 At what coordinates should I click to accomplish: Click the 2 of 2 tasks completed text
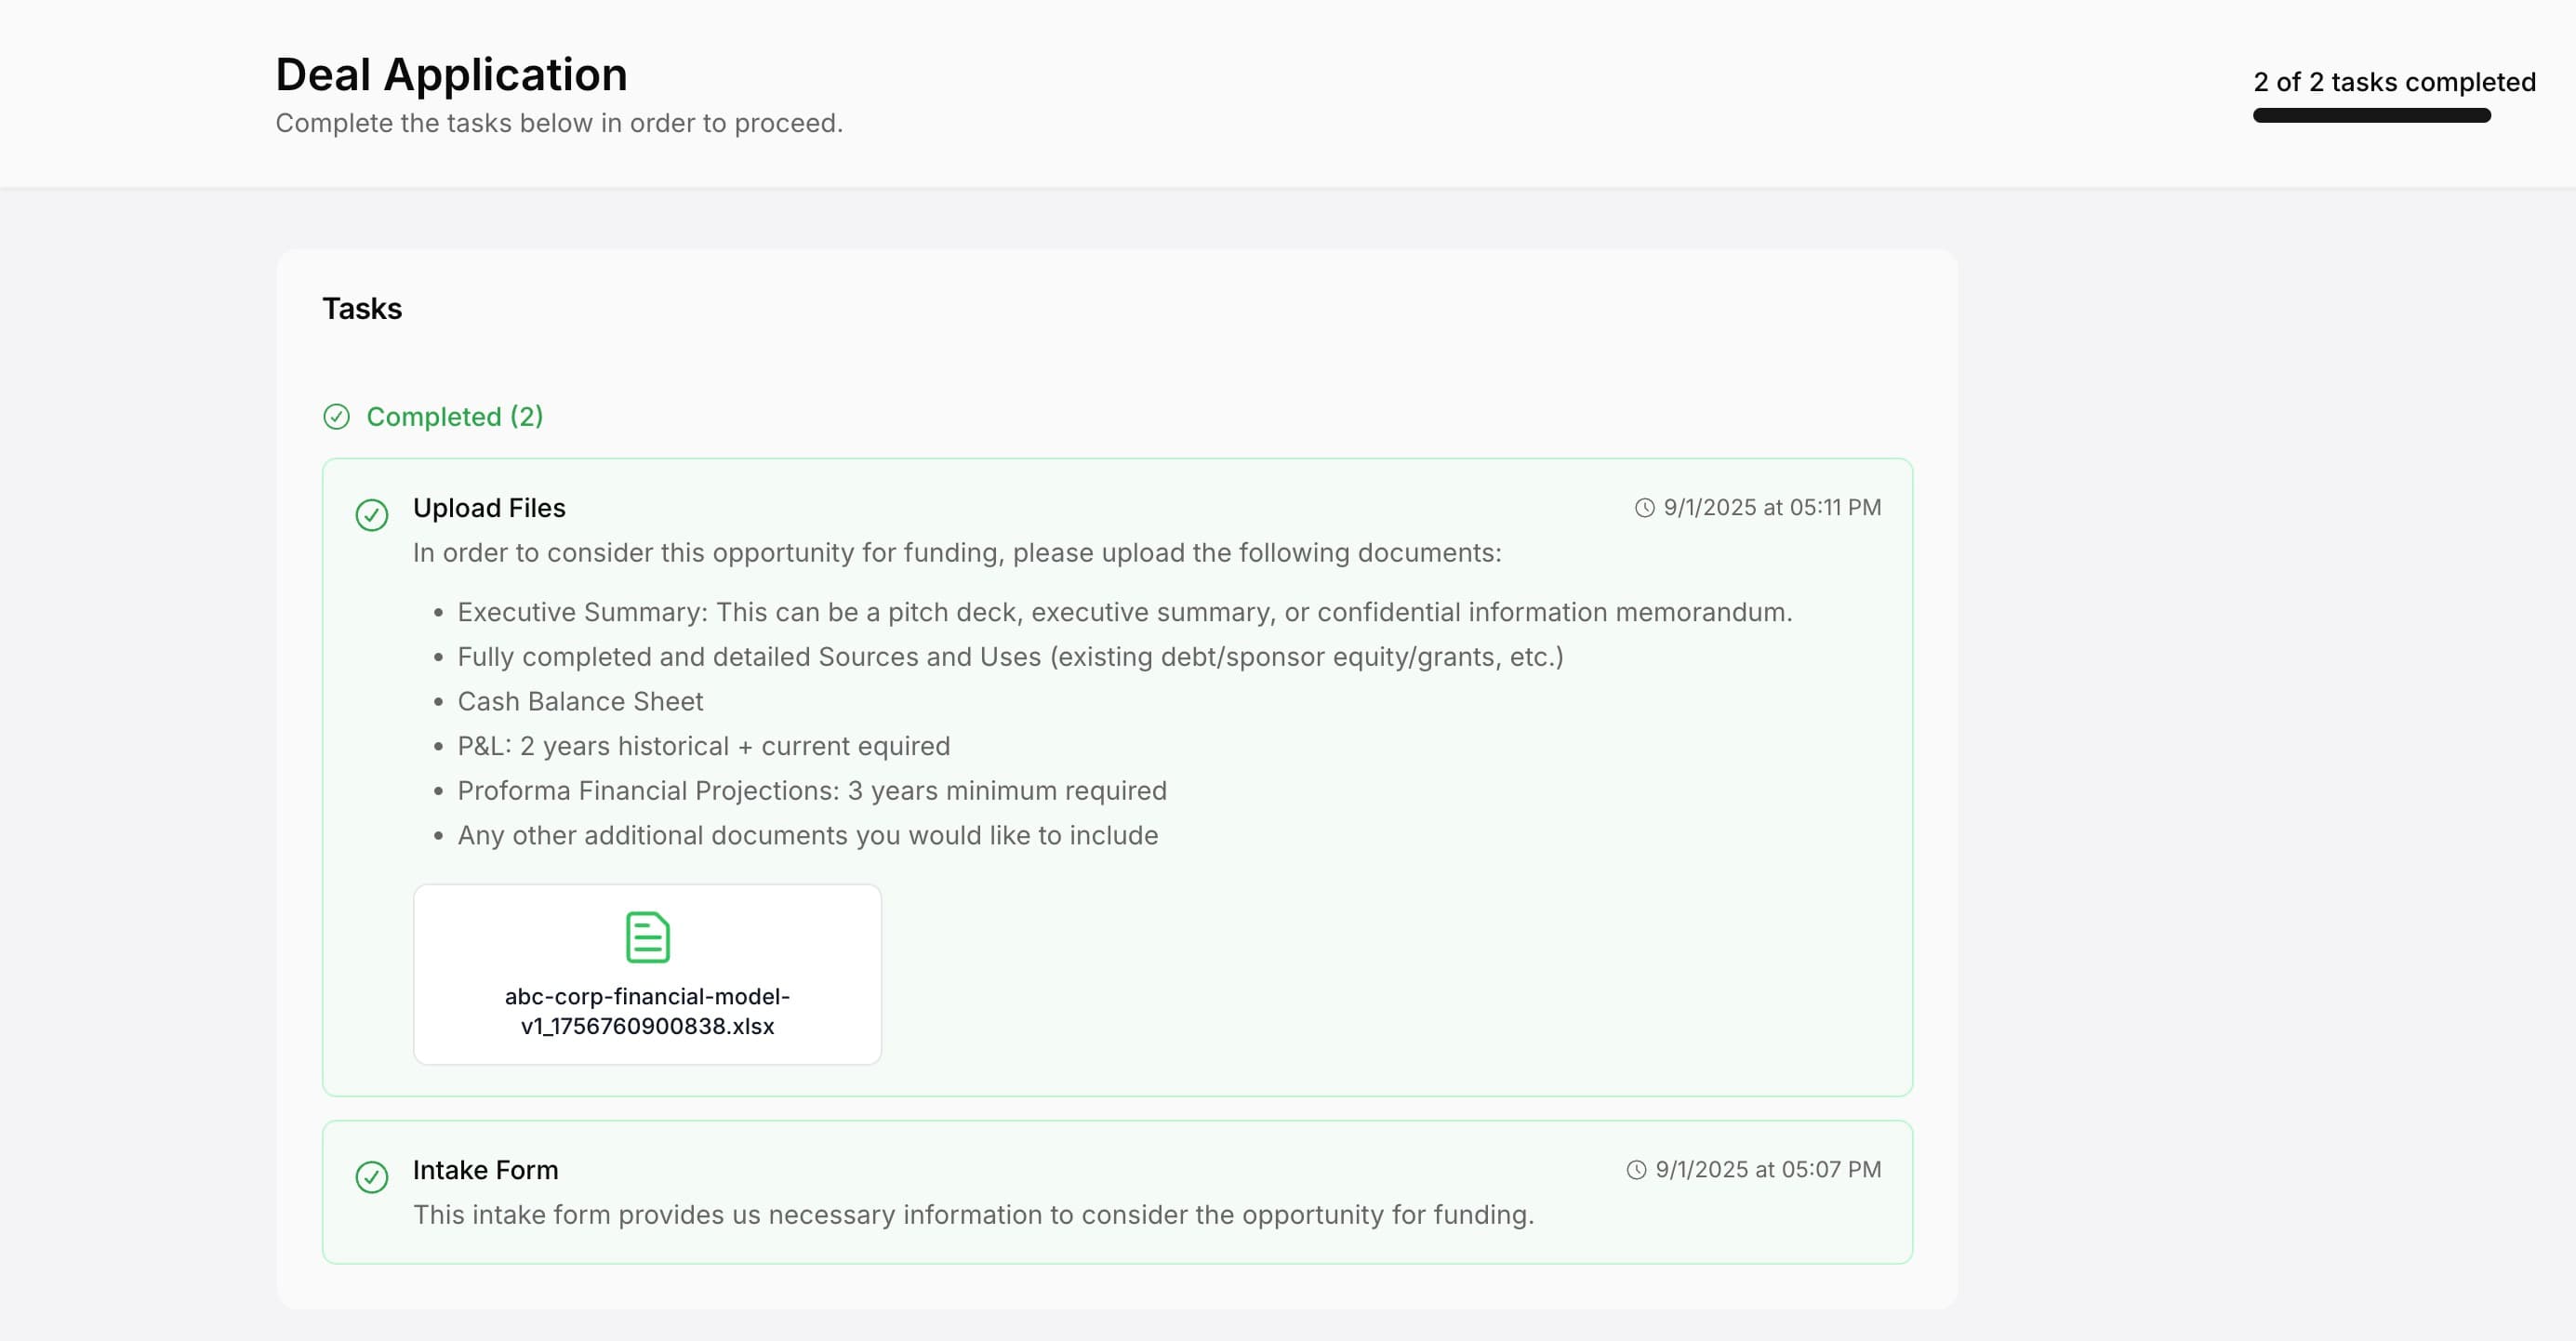coord(2394,82)
